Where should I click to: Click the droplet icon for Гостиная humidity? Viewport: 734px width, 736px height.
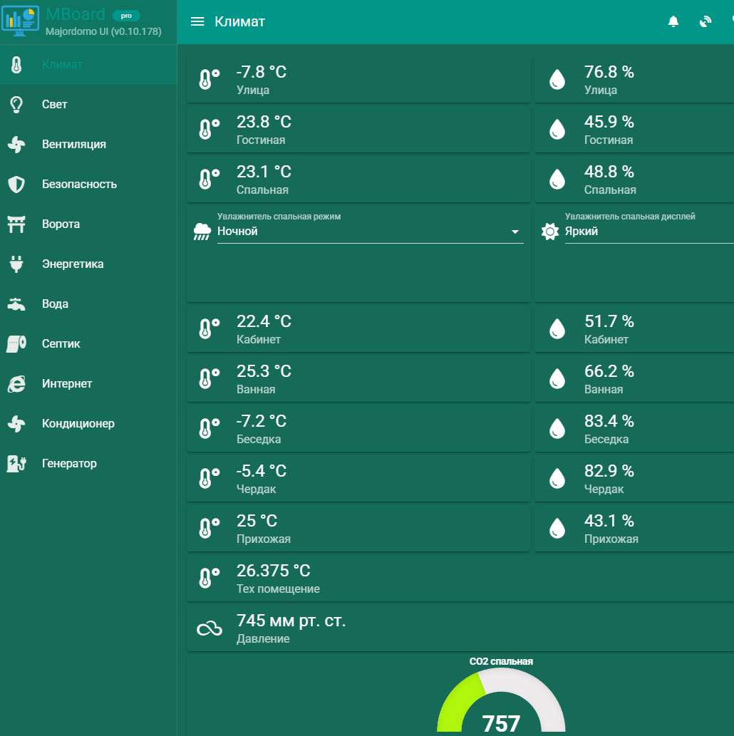coord(557,129)
